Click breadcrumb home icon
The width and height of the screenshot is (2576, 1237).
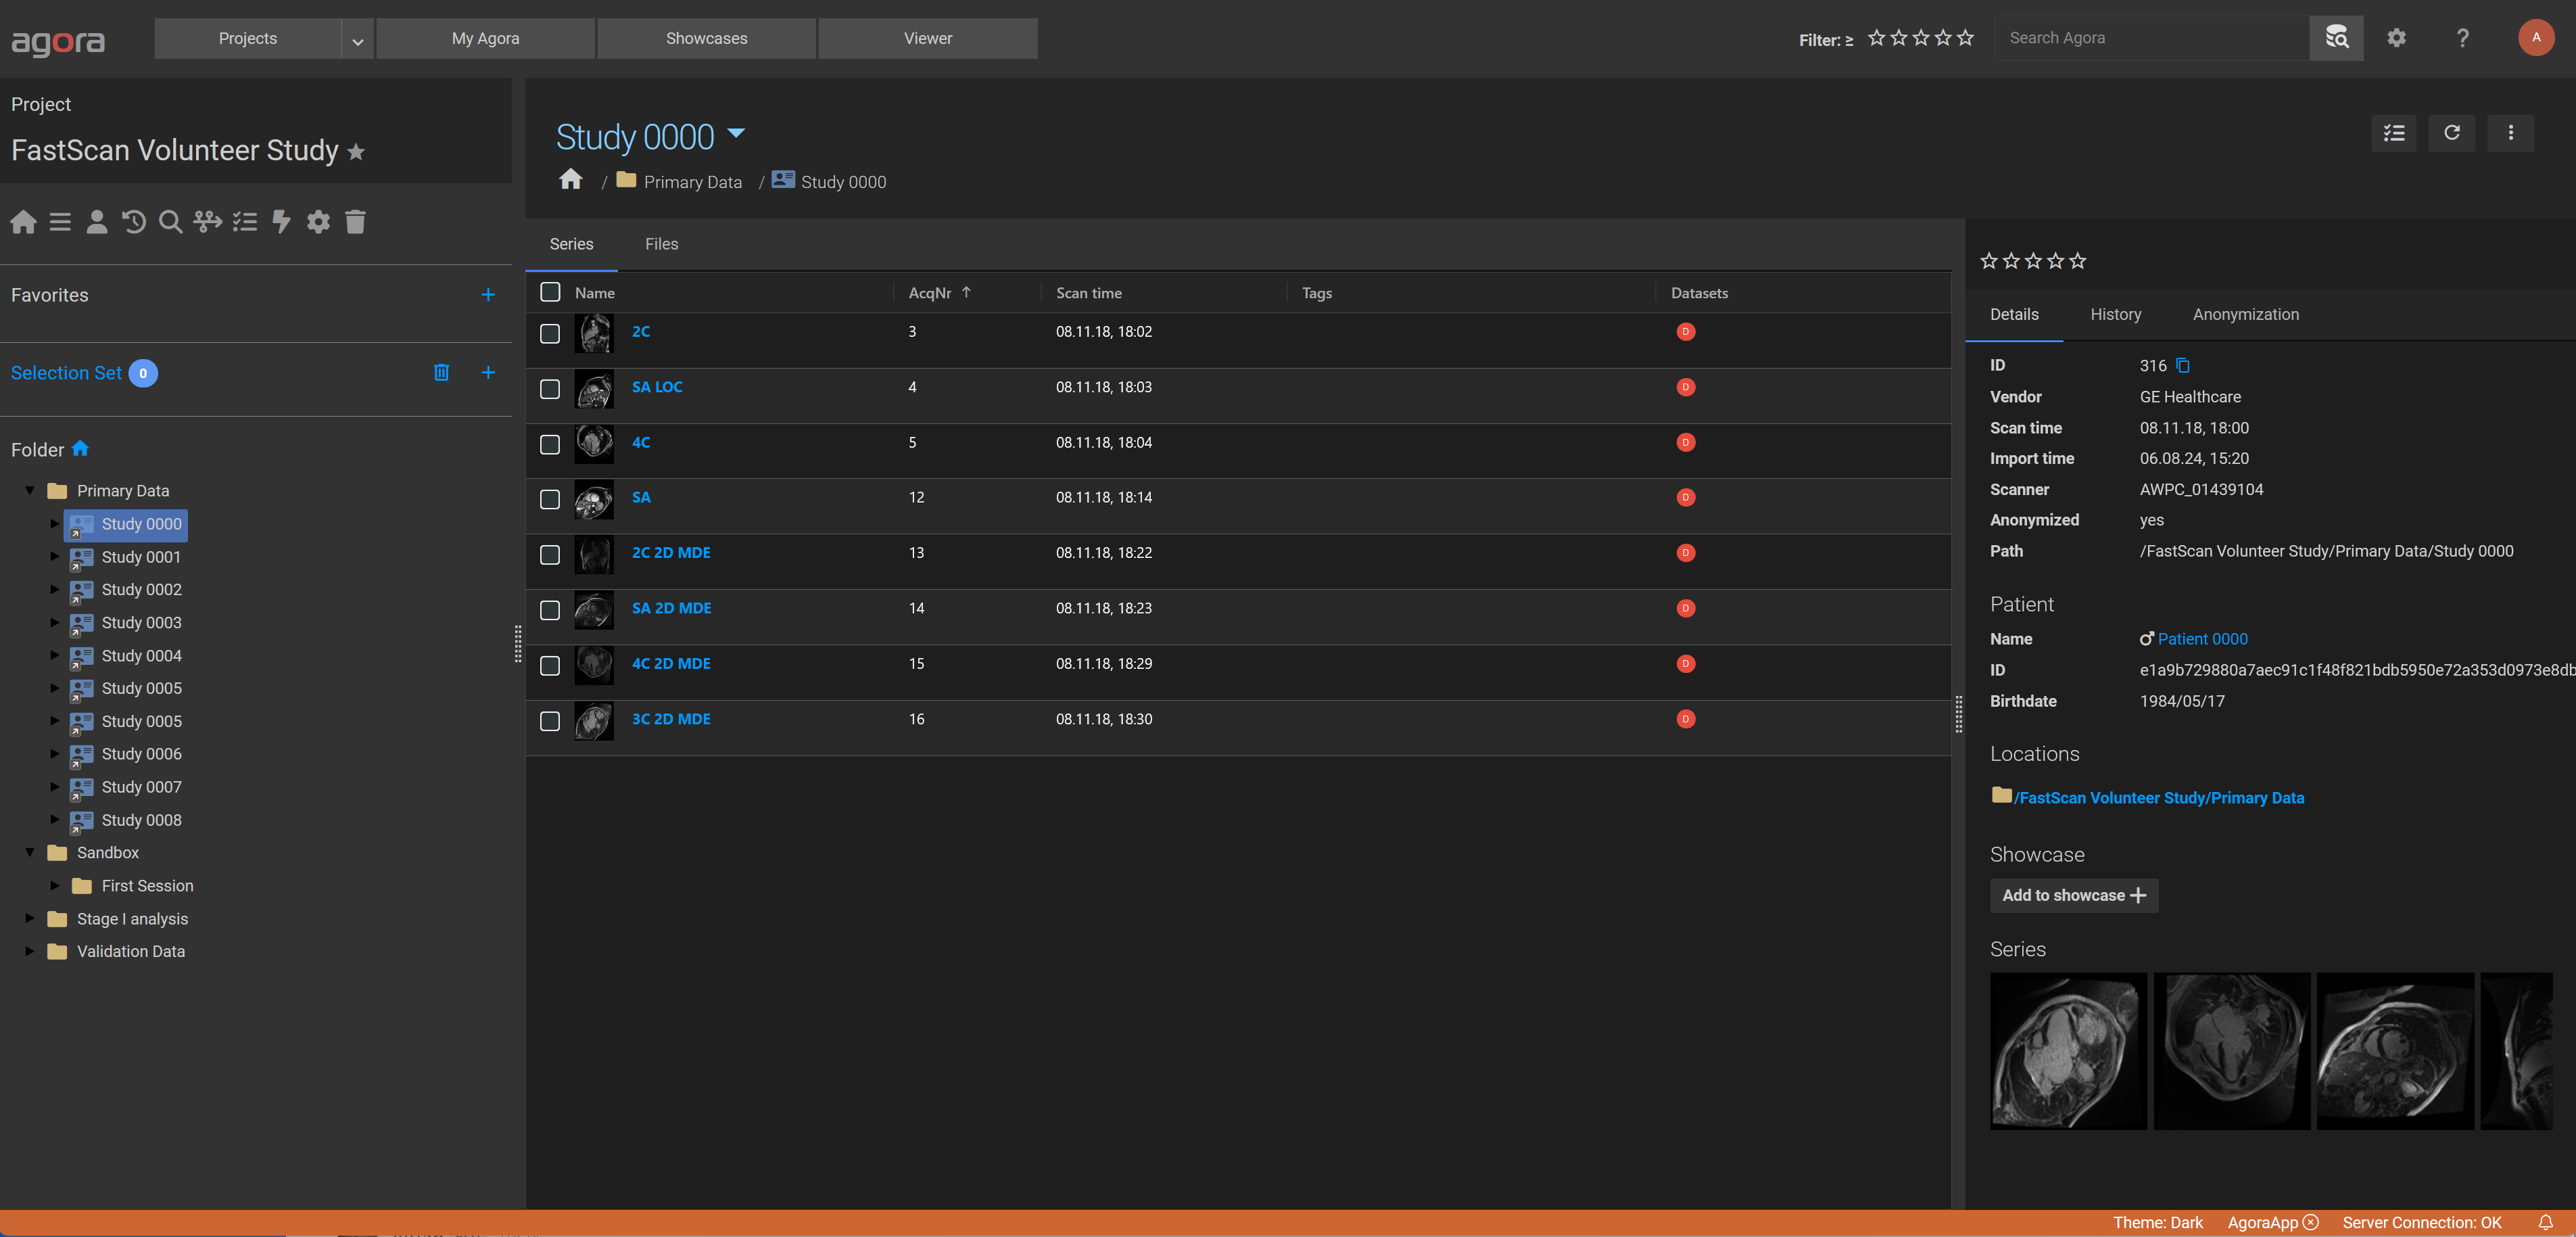[571, 180]
